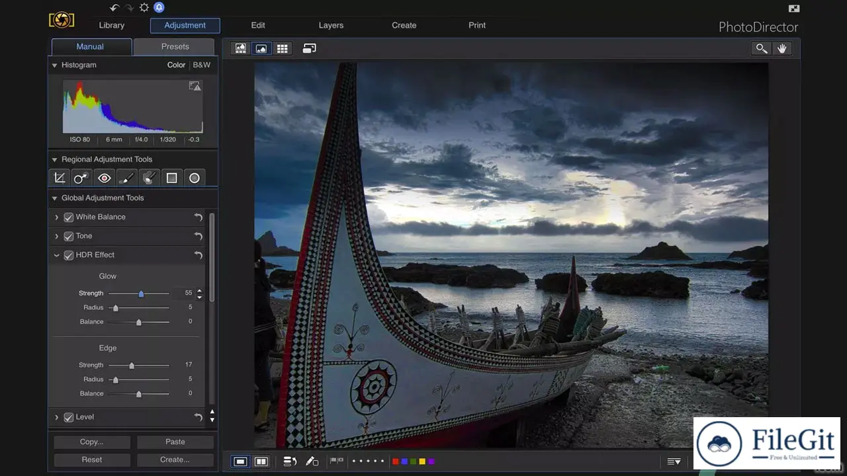
Task: Open the Print module
Action: pos(477,25)
